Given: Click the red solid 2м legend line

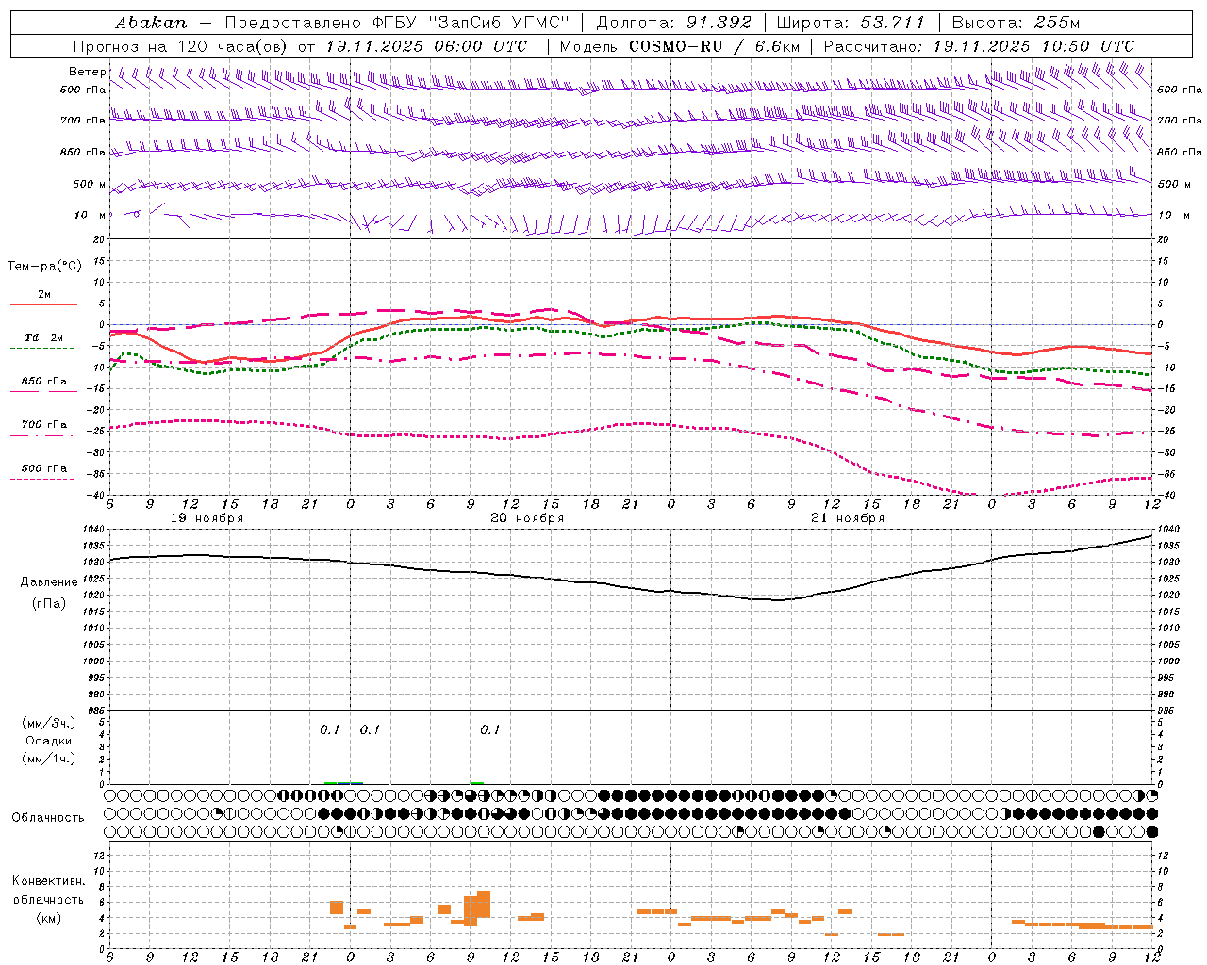Looking at the screenshot, I should [x=43, y=305].
